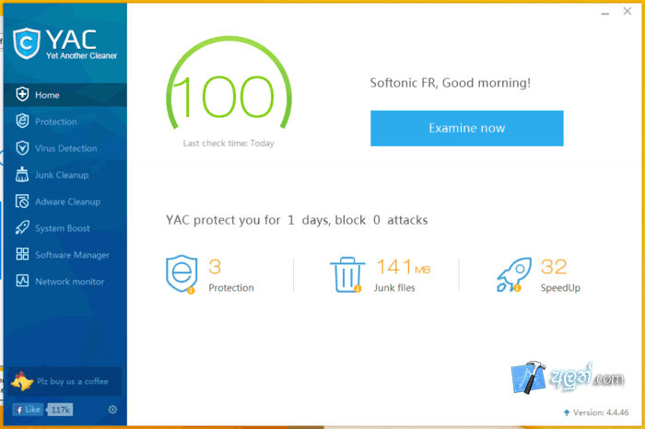Click the 32 SpeedUp value
645x429 pixels.
(x=554, y=267)
